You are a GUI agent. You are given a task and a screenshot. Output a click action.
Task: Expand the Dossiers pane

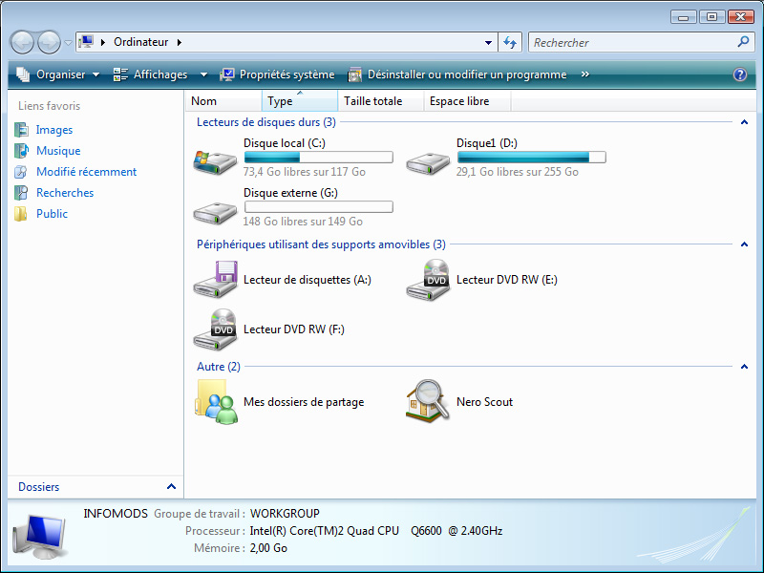tap(171, 486)
